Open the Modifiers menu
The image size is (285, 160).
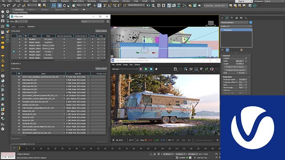[x=53, y=1]
